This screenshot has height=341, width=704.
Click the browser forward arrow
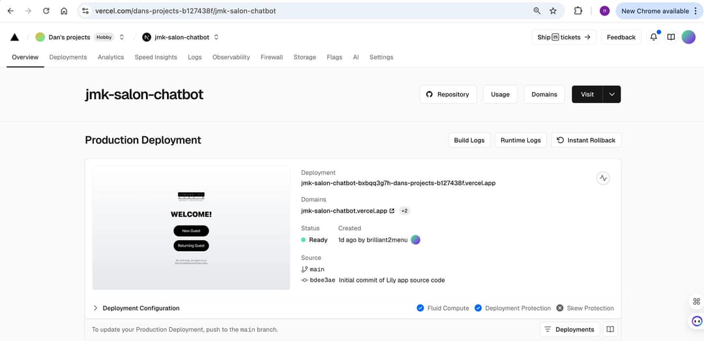28,11
